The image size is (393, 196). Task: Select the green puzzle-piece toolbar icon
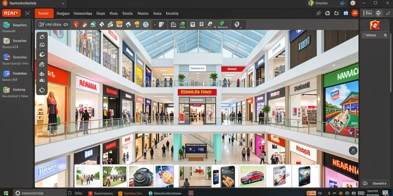pyautogui.click(x=182, y=24)
